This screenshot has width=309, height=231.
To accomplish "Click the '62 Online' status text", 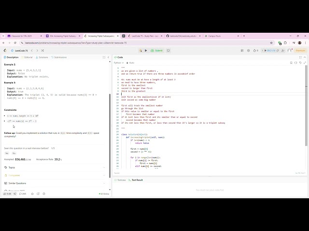I will (x=104, y=193).
